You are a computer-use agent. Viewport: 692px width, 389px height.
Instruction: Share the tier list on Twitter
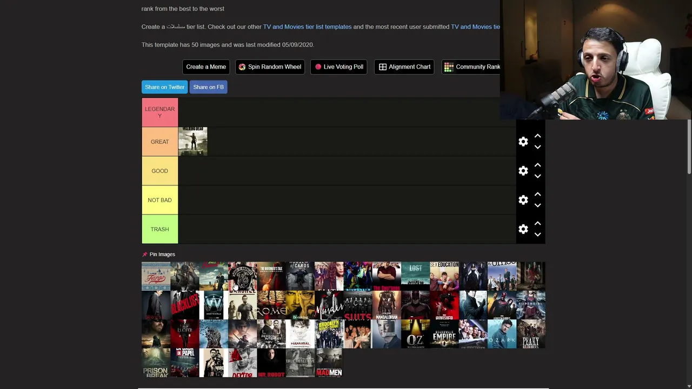(165, 87)
